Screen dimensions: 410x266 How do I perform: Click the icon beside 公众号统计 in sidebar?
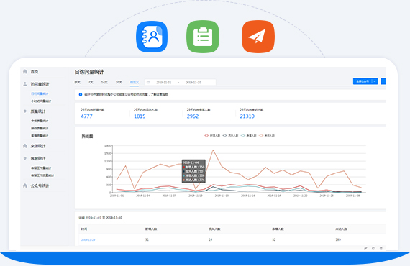pos(25,185)
